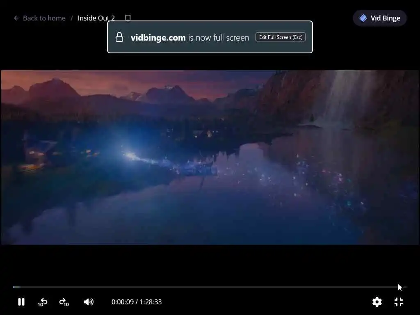Screen dimensions: 420x315
Task: Skip forward 10 seconds
Action: pyautogui.click(x=64, y=302)
